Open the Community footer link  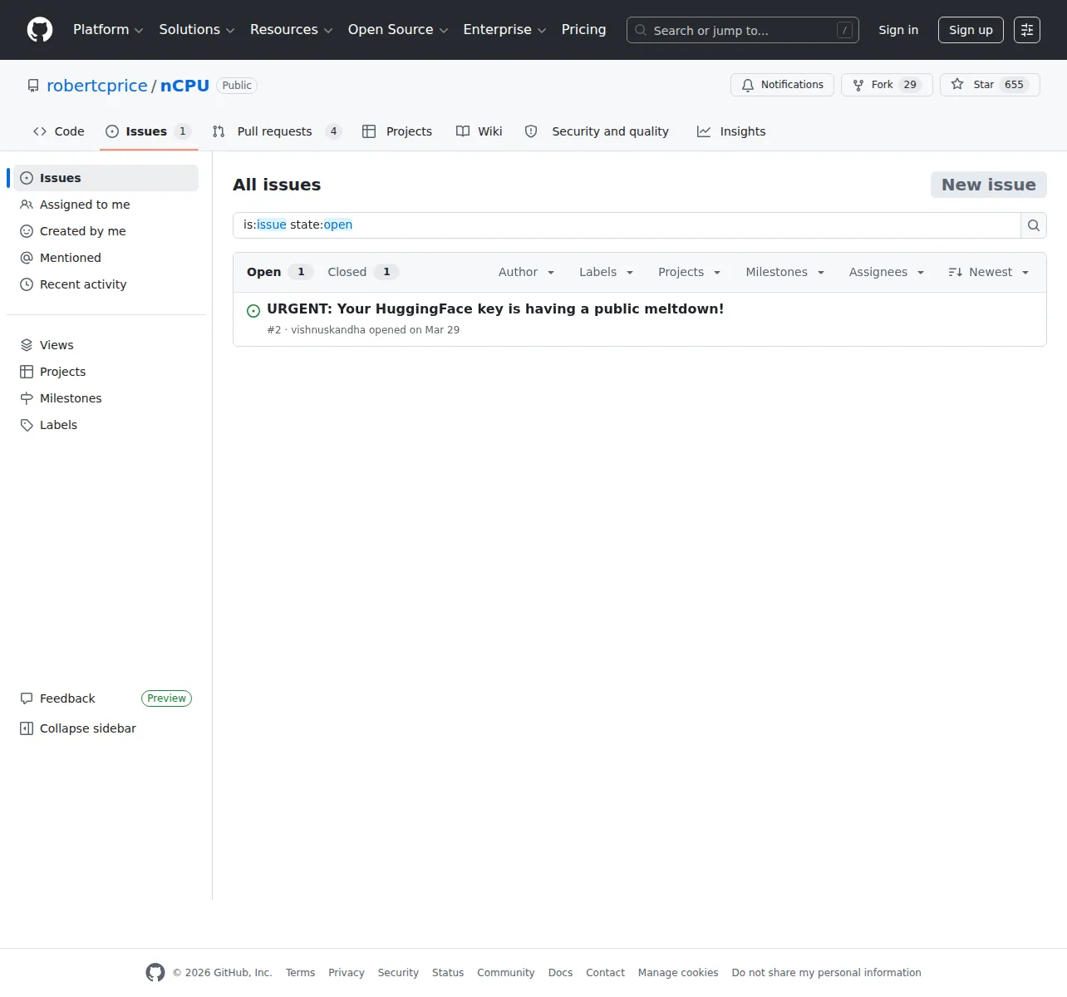[x=506, y=973]
